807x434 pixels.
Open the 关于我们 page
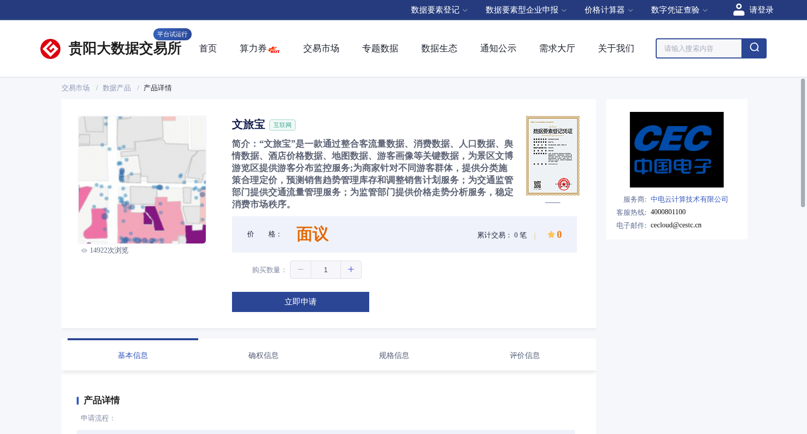click(616, 48)
